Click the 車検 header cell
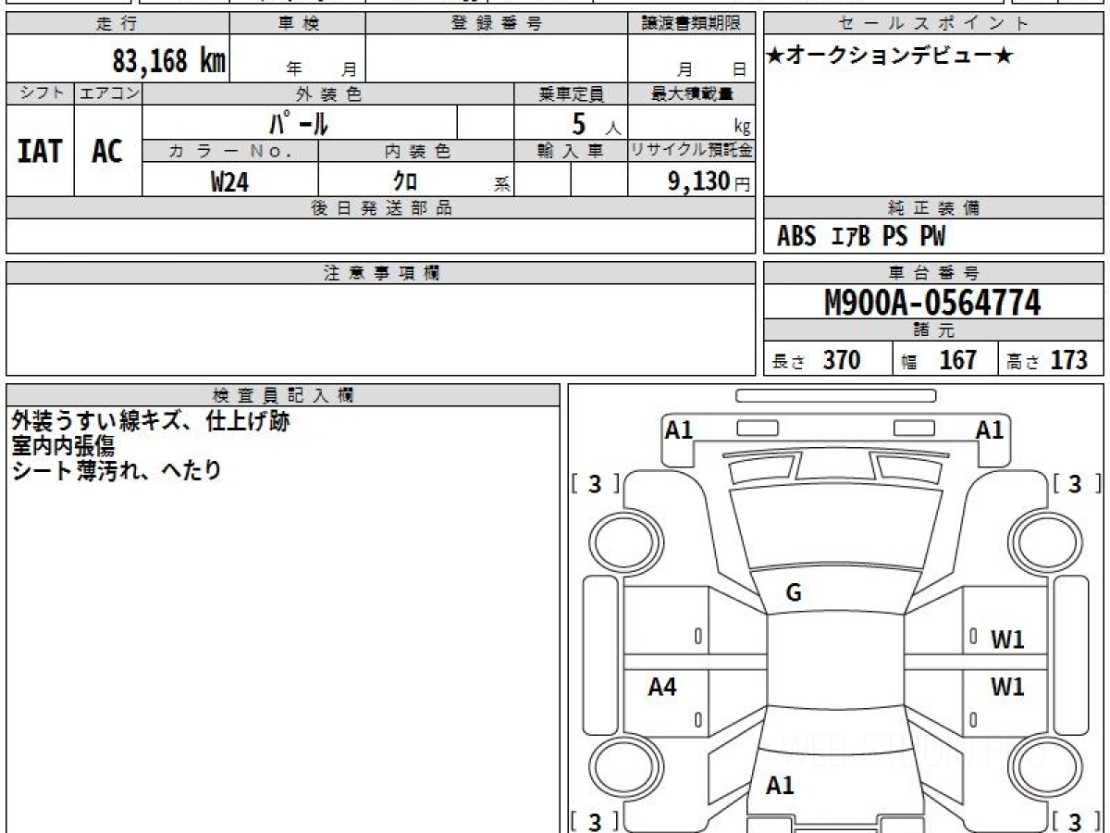The image size is (1110, 833). [x=297, y=24]
